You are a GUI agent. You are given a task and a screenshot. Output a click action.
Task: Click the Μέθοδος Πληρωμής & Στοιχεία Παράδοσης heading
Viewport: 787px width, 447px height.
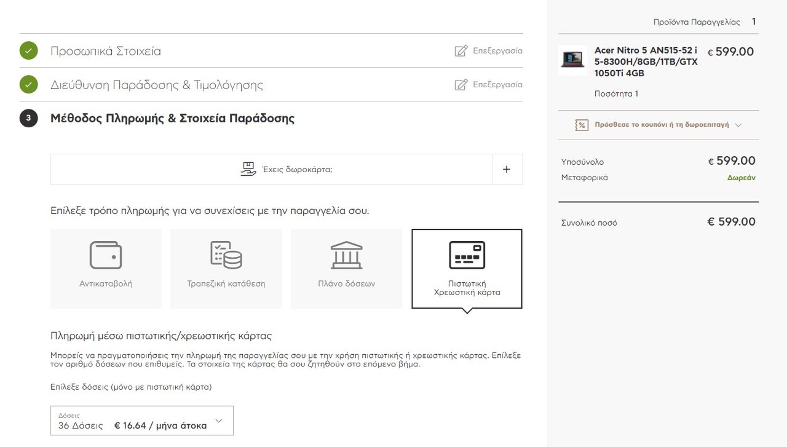(x=172, y=118)
